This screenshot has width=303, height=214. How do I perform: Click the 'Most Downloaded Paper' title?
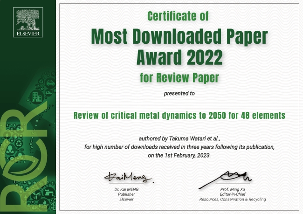click(x=179, y=36)
